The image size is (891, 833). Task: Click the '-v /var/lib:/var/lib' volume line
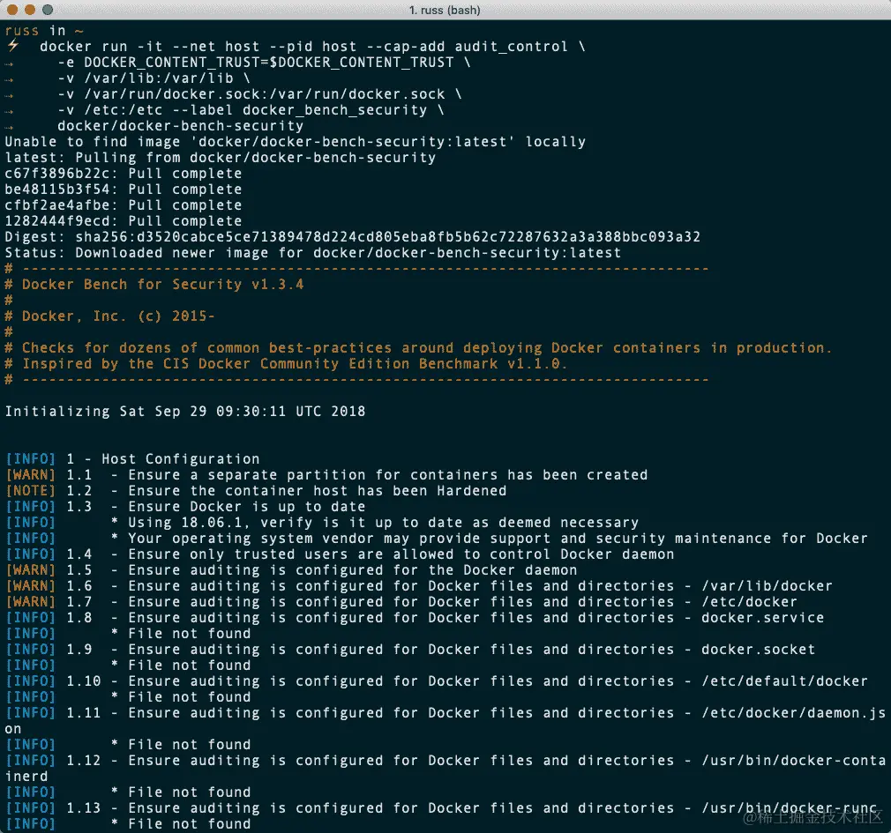[153, 78]
